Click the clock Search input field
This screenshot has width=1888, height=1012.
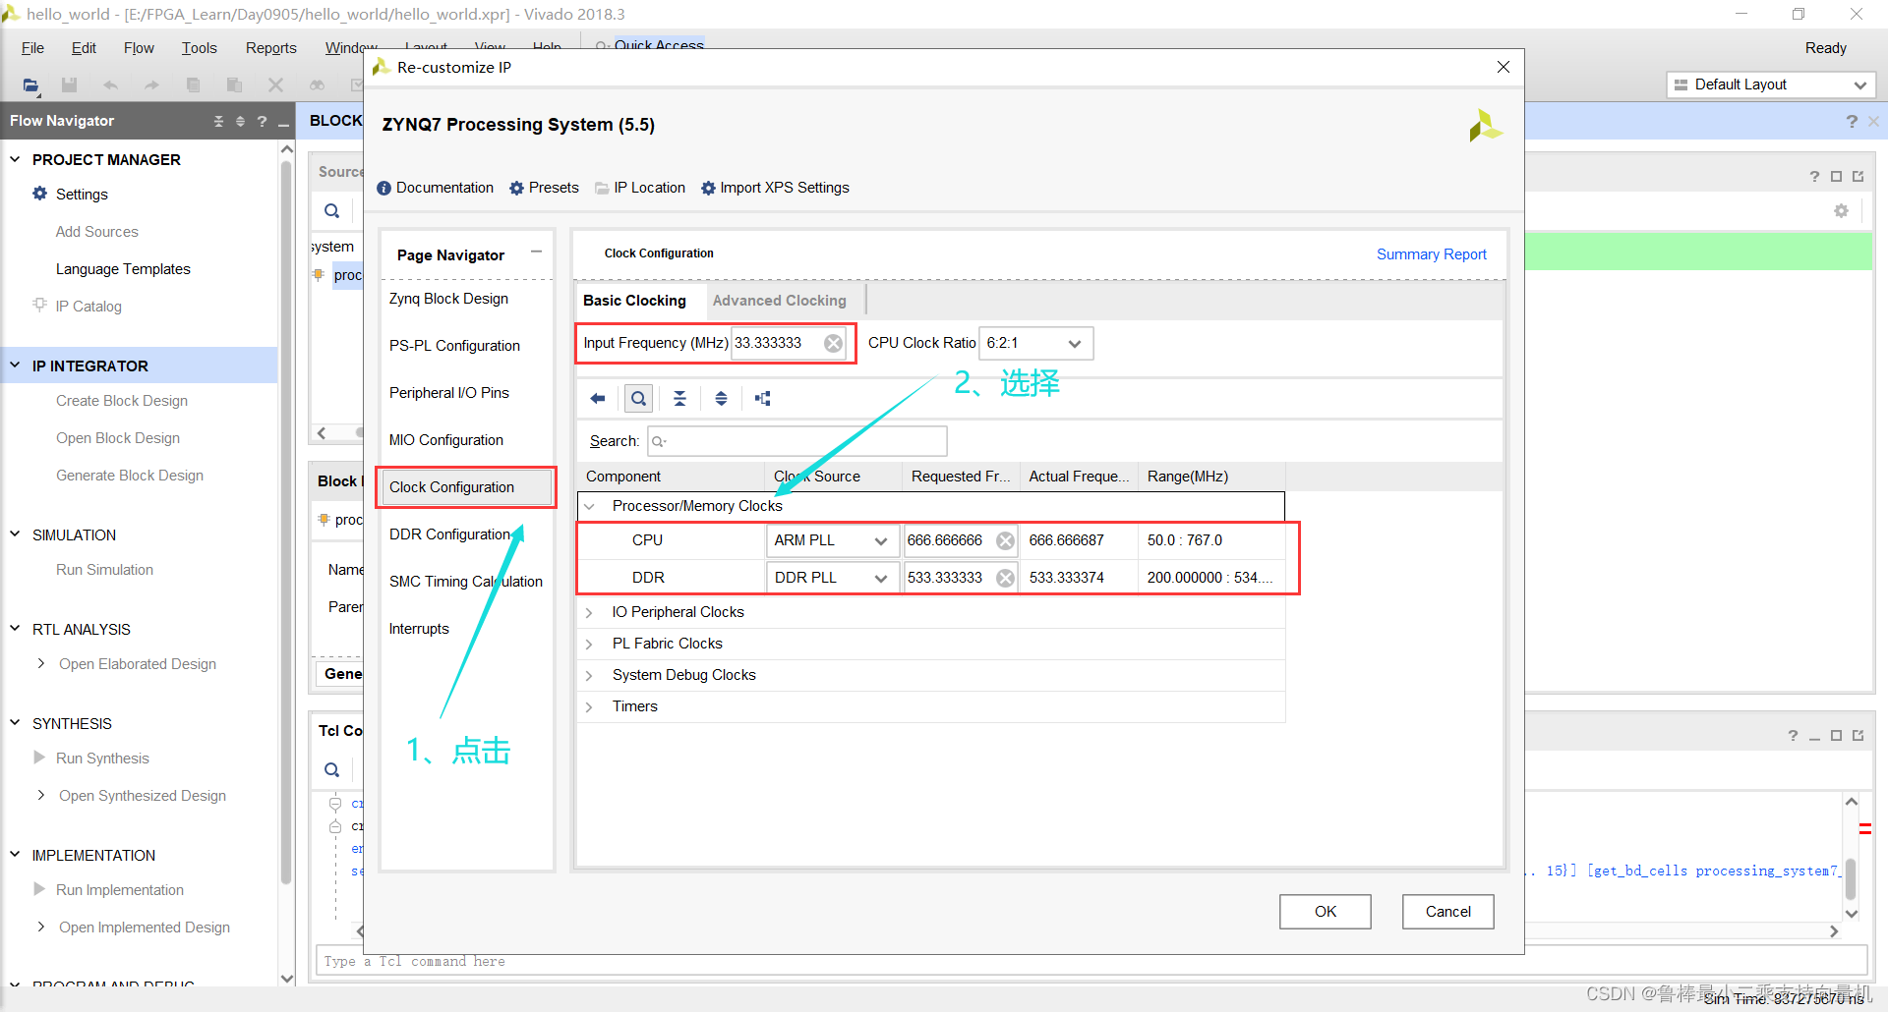[x=796, y=441]
